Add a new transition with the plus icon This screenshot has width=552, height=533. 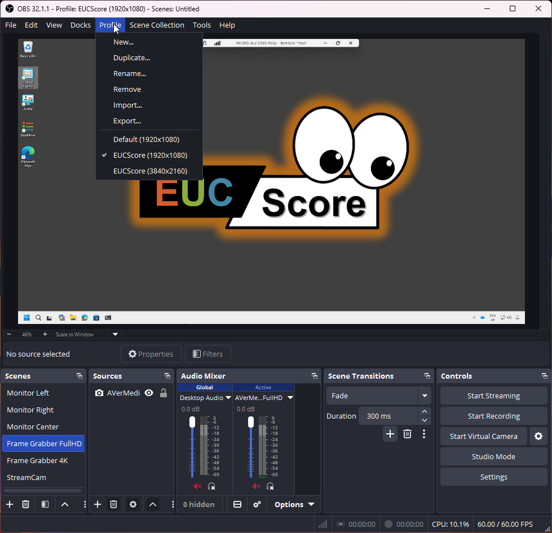[x=390, y=434]
